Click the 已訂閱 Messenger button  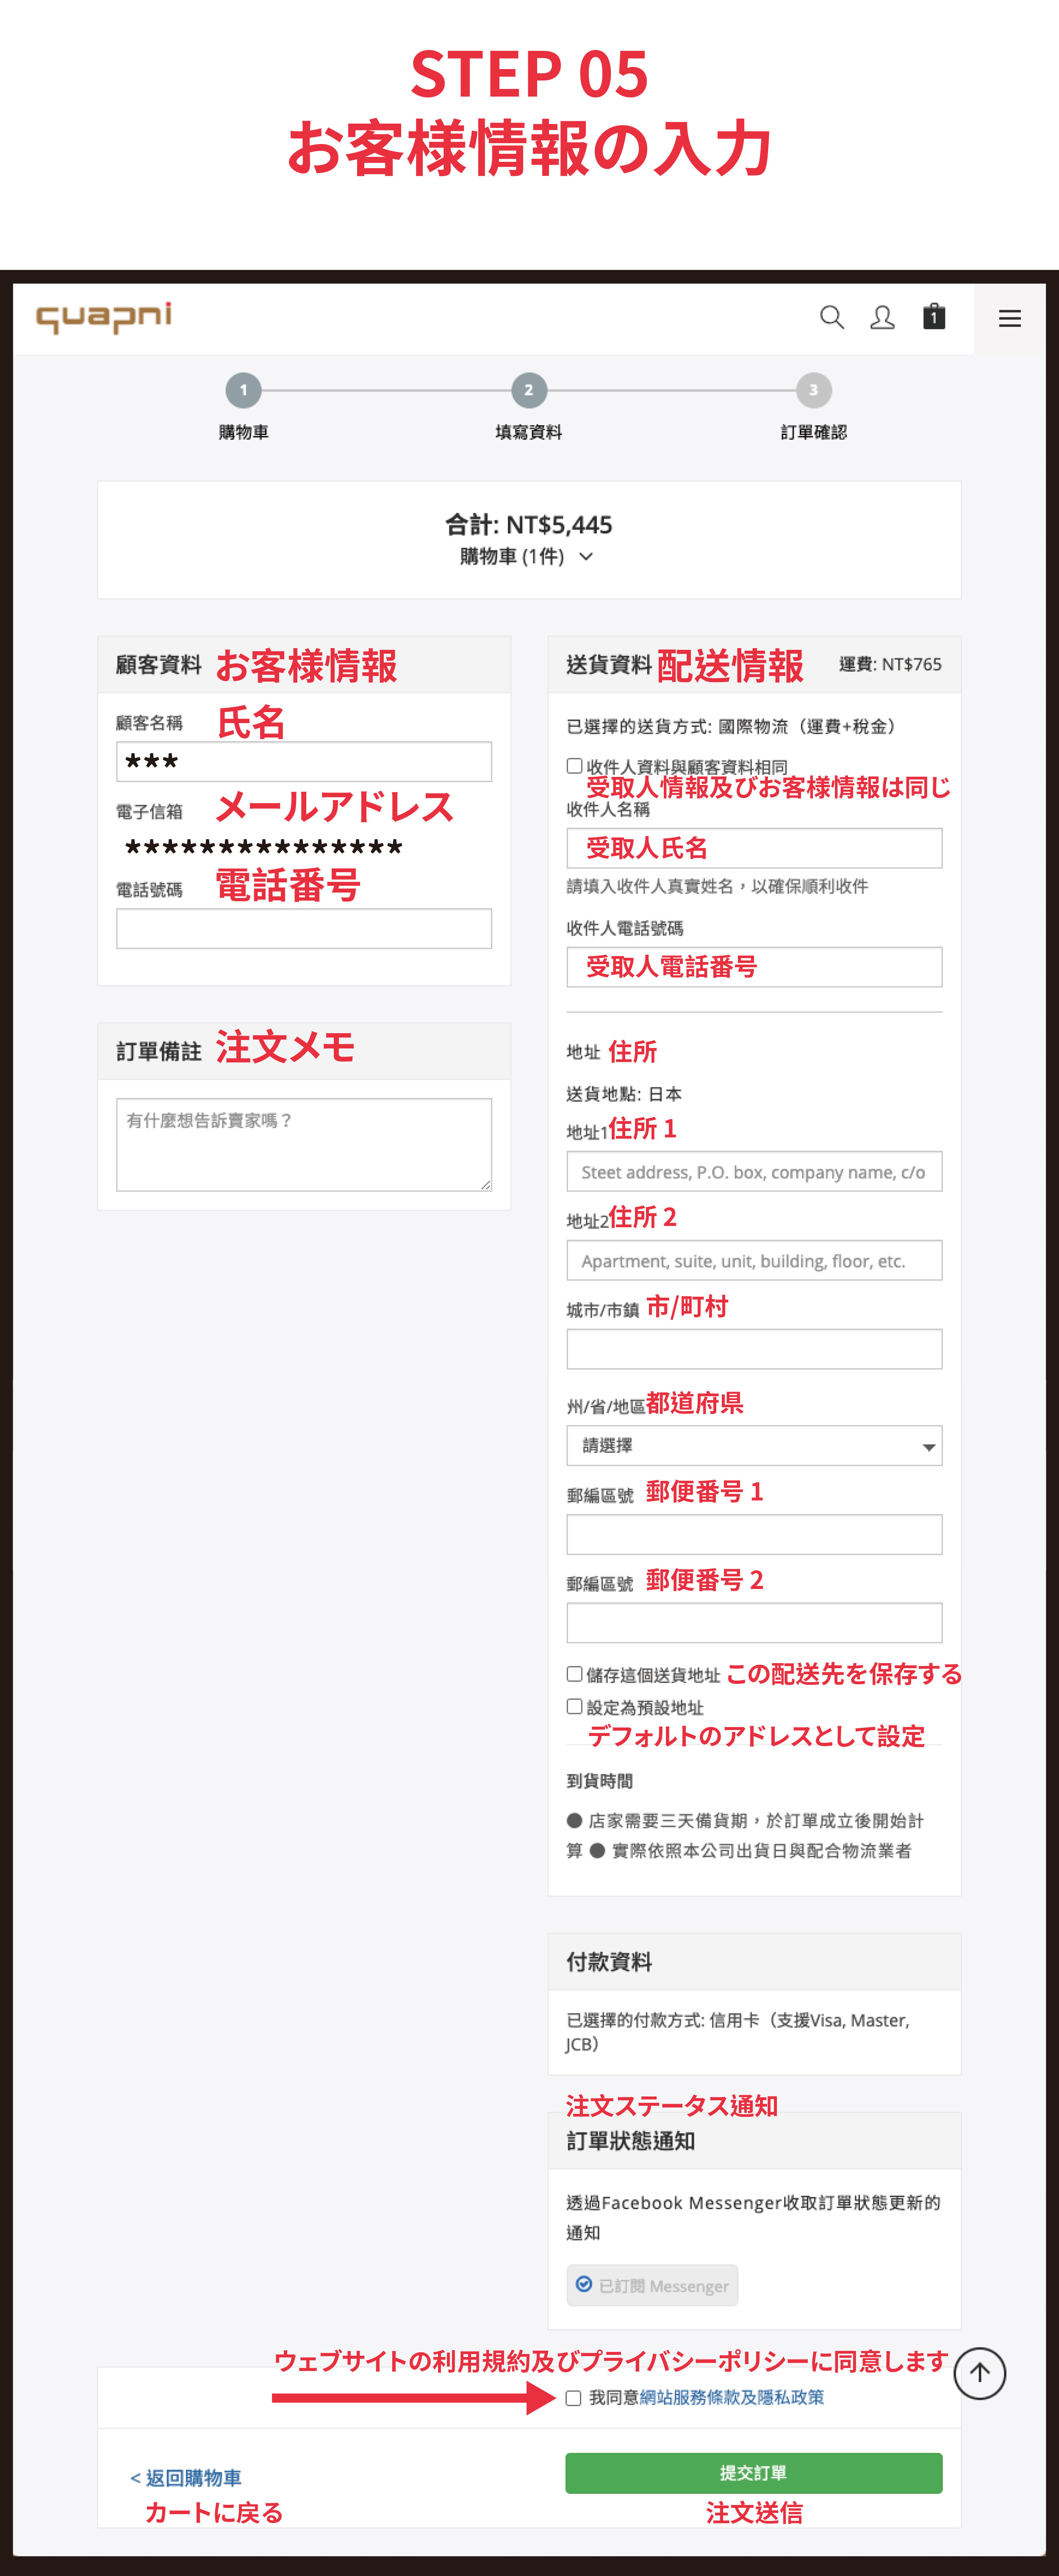[x=652, y=2286]
